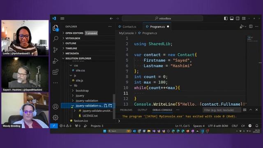
Task: Expand jquery.validate.unobt... file node
Action: pyautogui.click(x=75, y=111)
